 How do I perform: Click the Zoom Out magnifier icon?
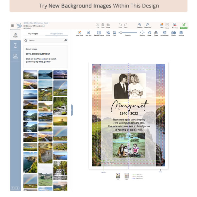[147, 25]
